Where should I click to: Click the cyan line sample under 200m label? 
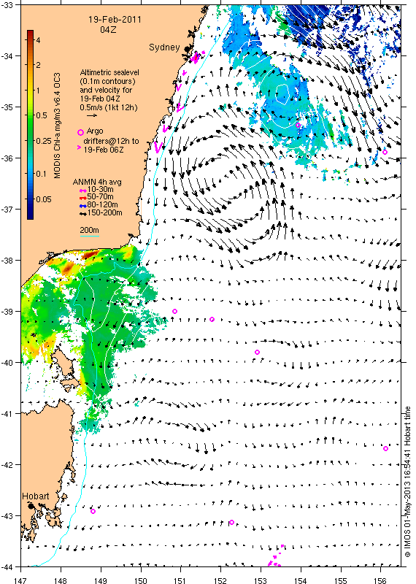pyautogui.click(x=89, y=236)
